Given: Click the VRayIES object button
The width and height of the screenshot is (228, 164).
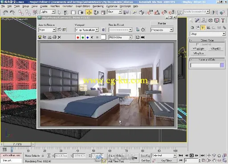Looking at the screenshot, I should pyautogui.click(x=216, y=49).
